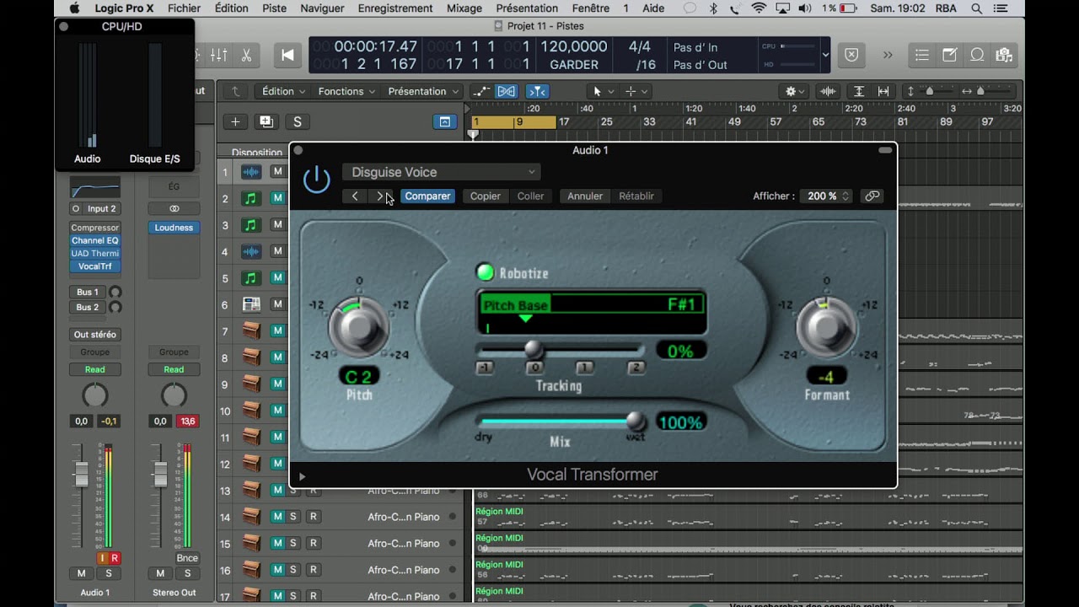Screen dimensions: 1079x607
Task: Click the Pitch Base F#1 display
Action: pyautogui.click(x=592, y=305)
